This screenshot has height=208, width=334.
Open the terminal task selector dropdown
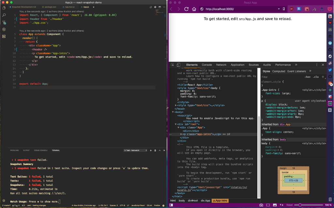pos(135,150)
